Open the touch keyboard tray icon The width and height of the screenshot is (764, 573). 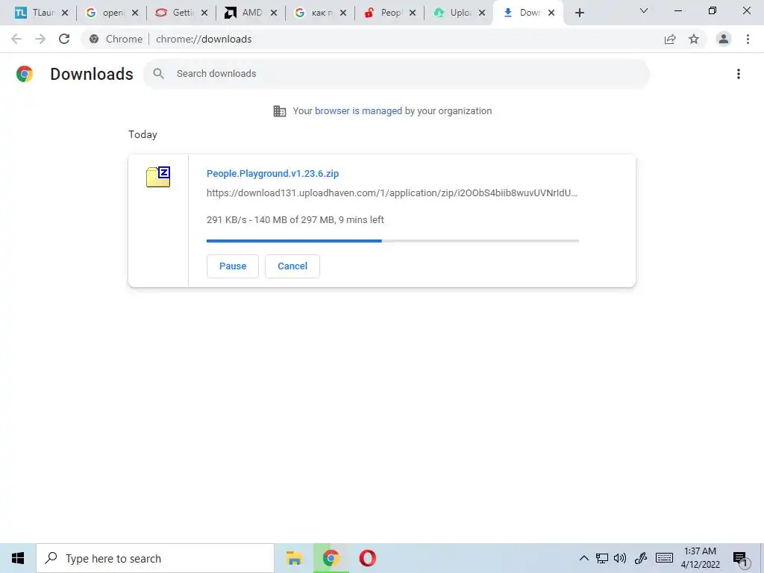pyautogui.click(x=664, y=558)
